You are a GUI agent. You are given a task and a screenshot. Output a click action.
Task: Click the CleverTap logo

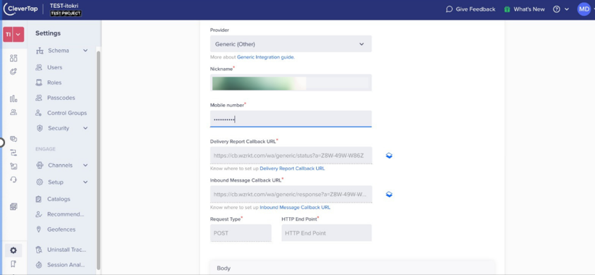pos(20,9)
